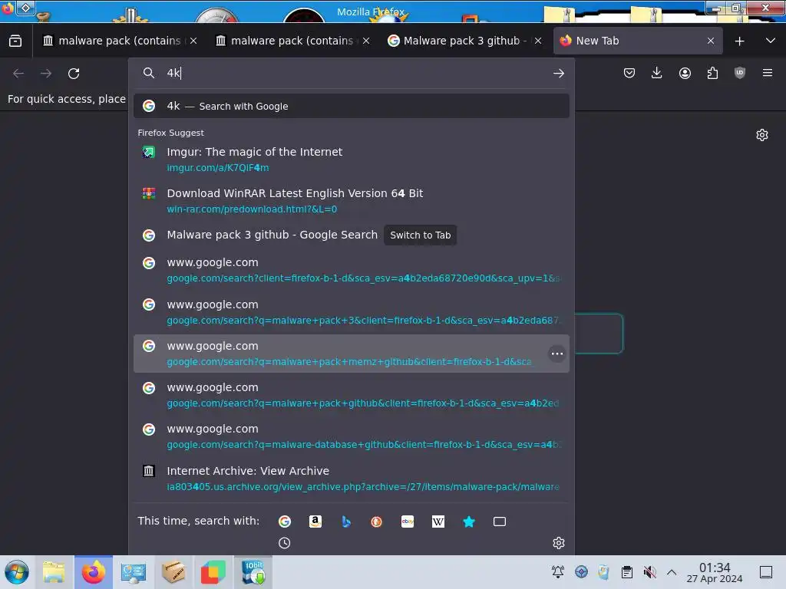Reload the current page

click(x=74, y=74)
